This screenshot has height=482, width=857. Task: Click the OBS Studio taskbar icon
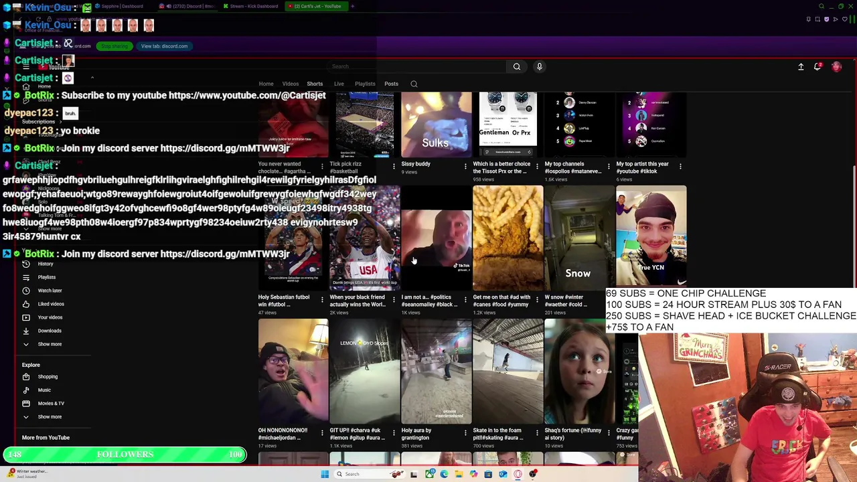coord(533,474)
